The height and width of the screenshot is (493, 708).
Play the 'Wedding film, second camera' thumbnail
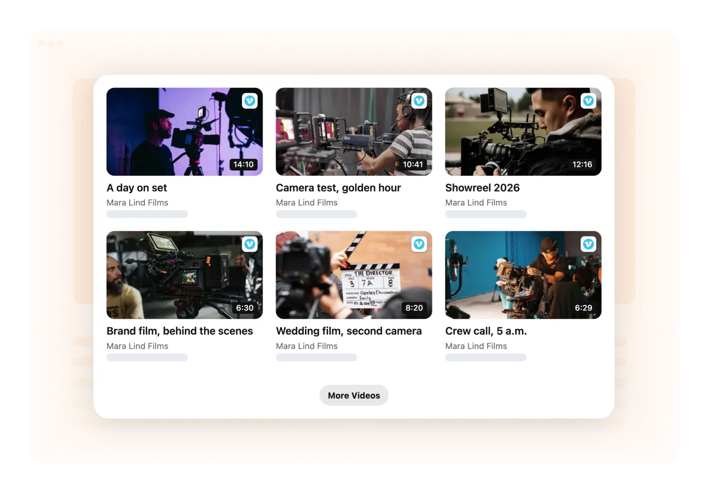click(x=354, y=275)
